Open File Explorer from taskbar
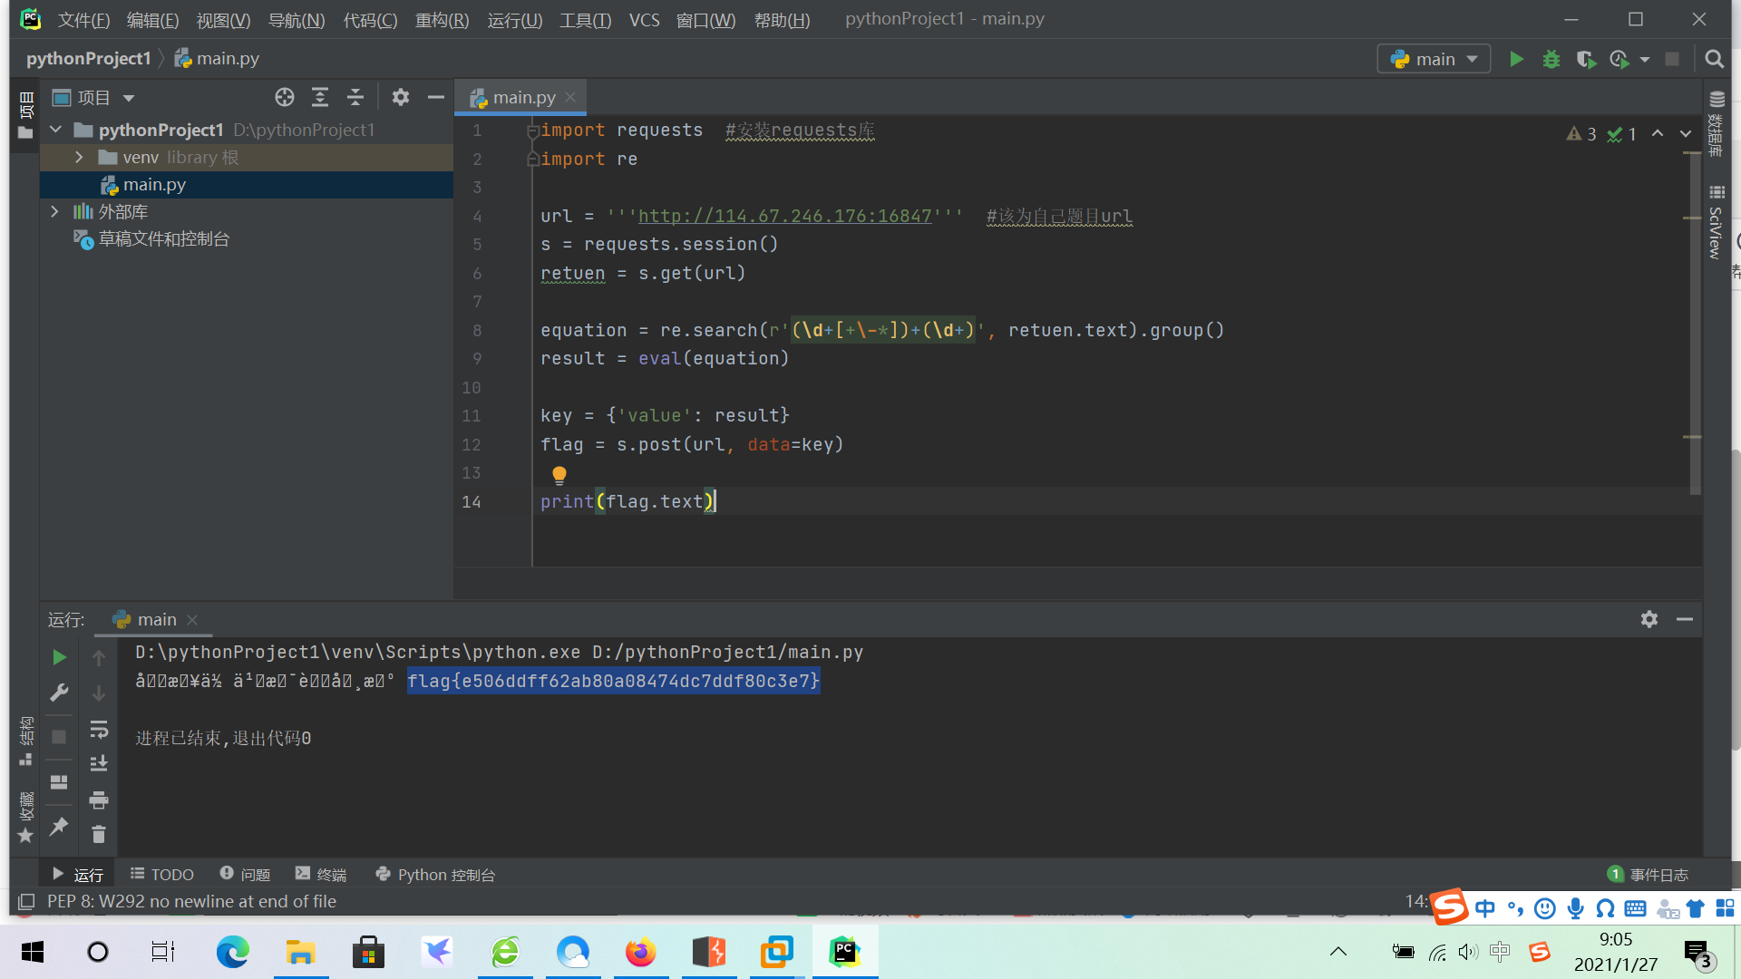The image size is (1741, 979). tap(300, 952)
